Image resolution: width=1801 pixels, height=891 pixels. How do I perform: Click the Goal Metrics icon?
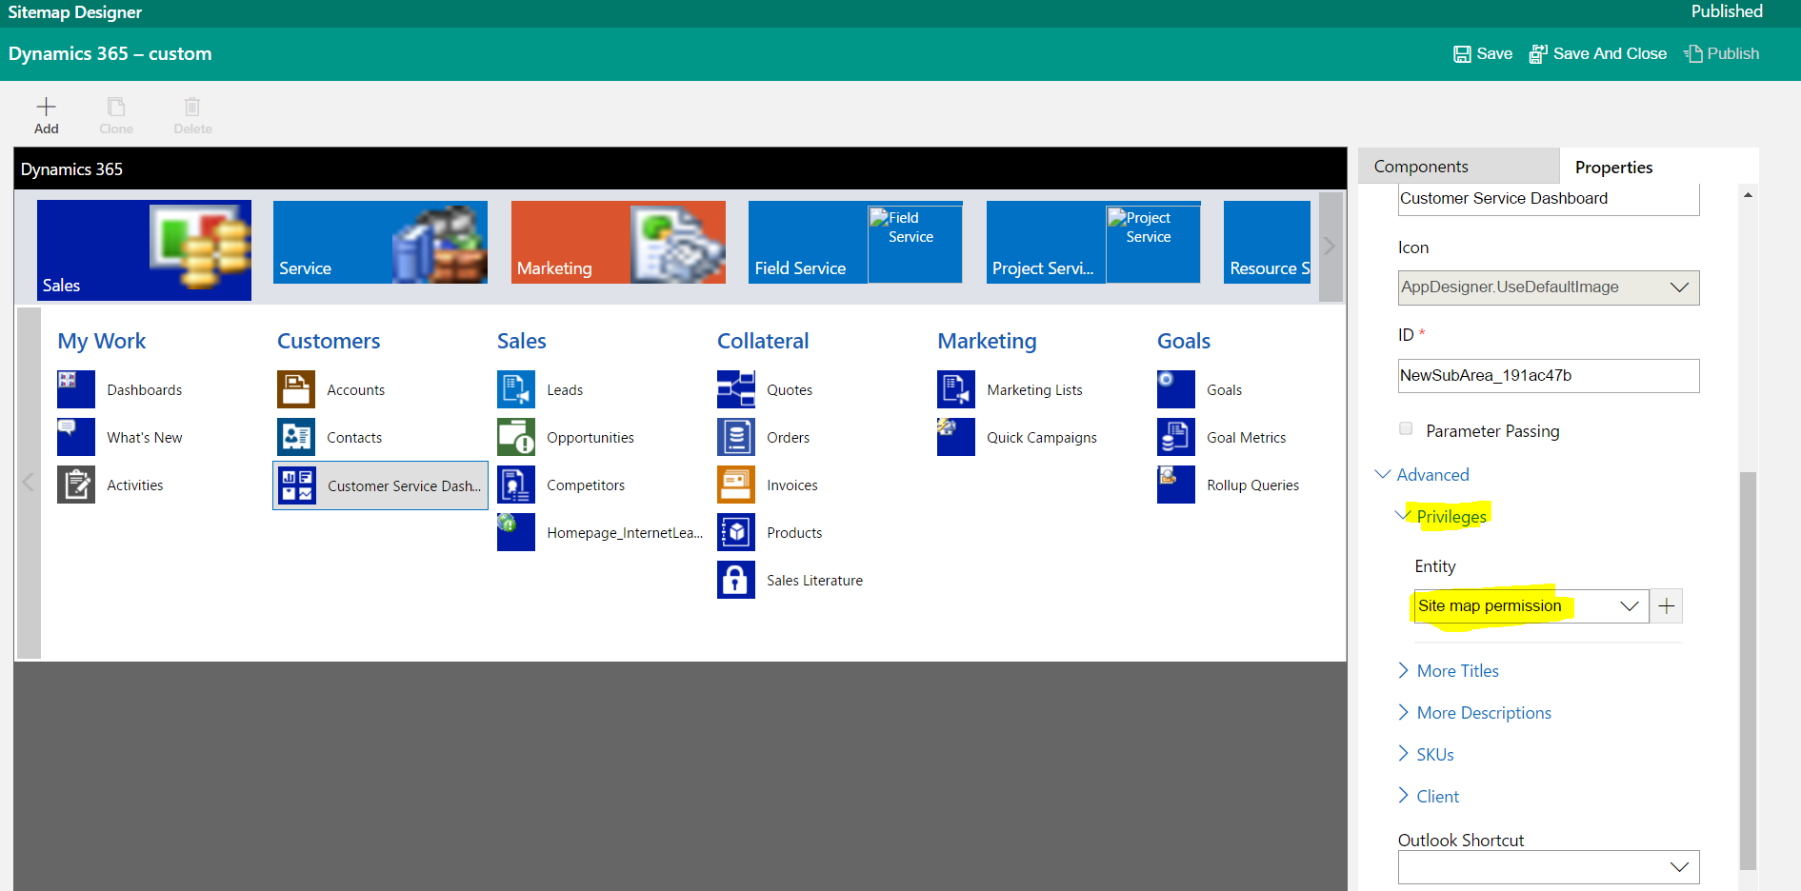click(1175, 436)
